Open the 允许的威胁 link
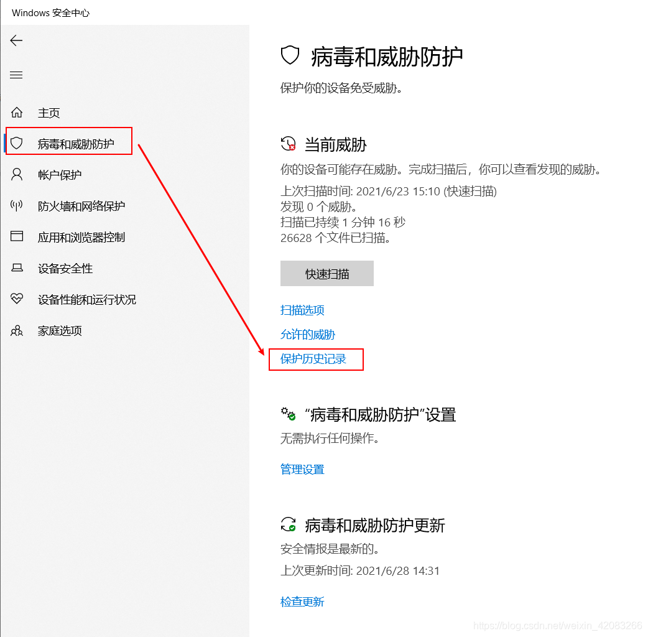Screen dimensions: 648x637 tap(307, 335)
